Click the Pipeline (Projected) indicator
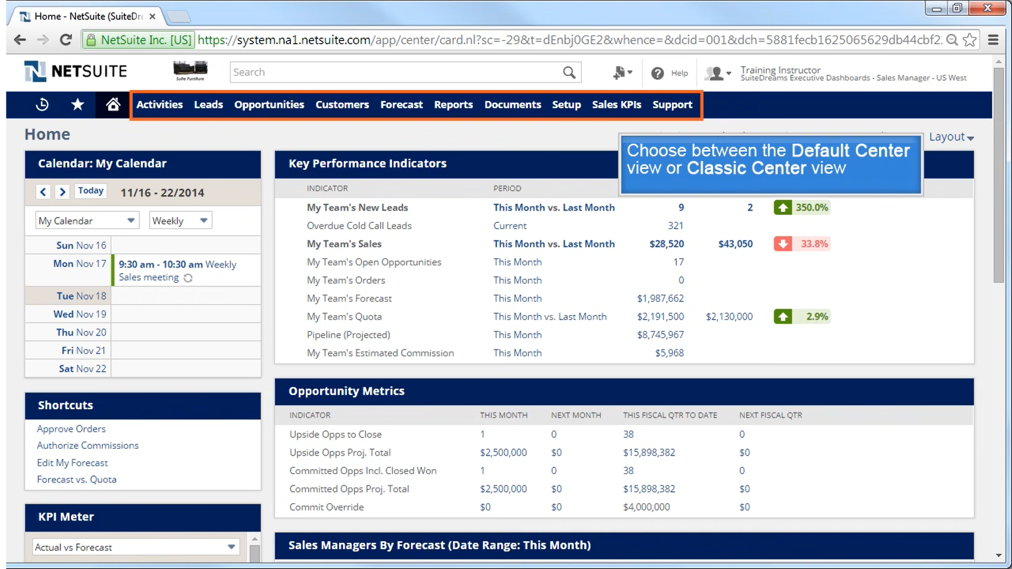Image resolution: width=1012 pixels, height=569 pixels. (x=348, y=335)
